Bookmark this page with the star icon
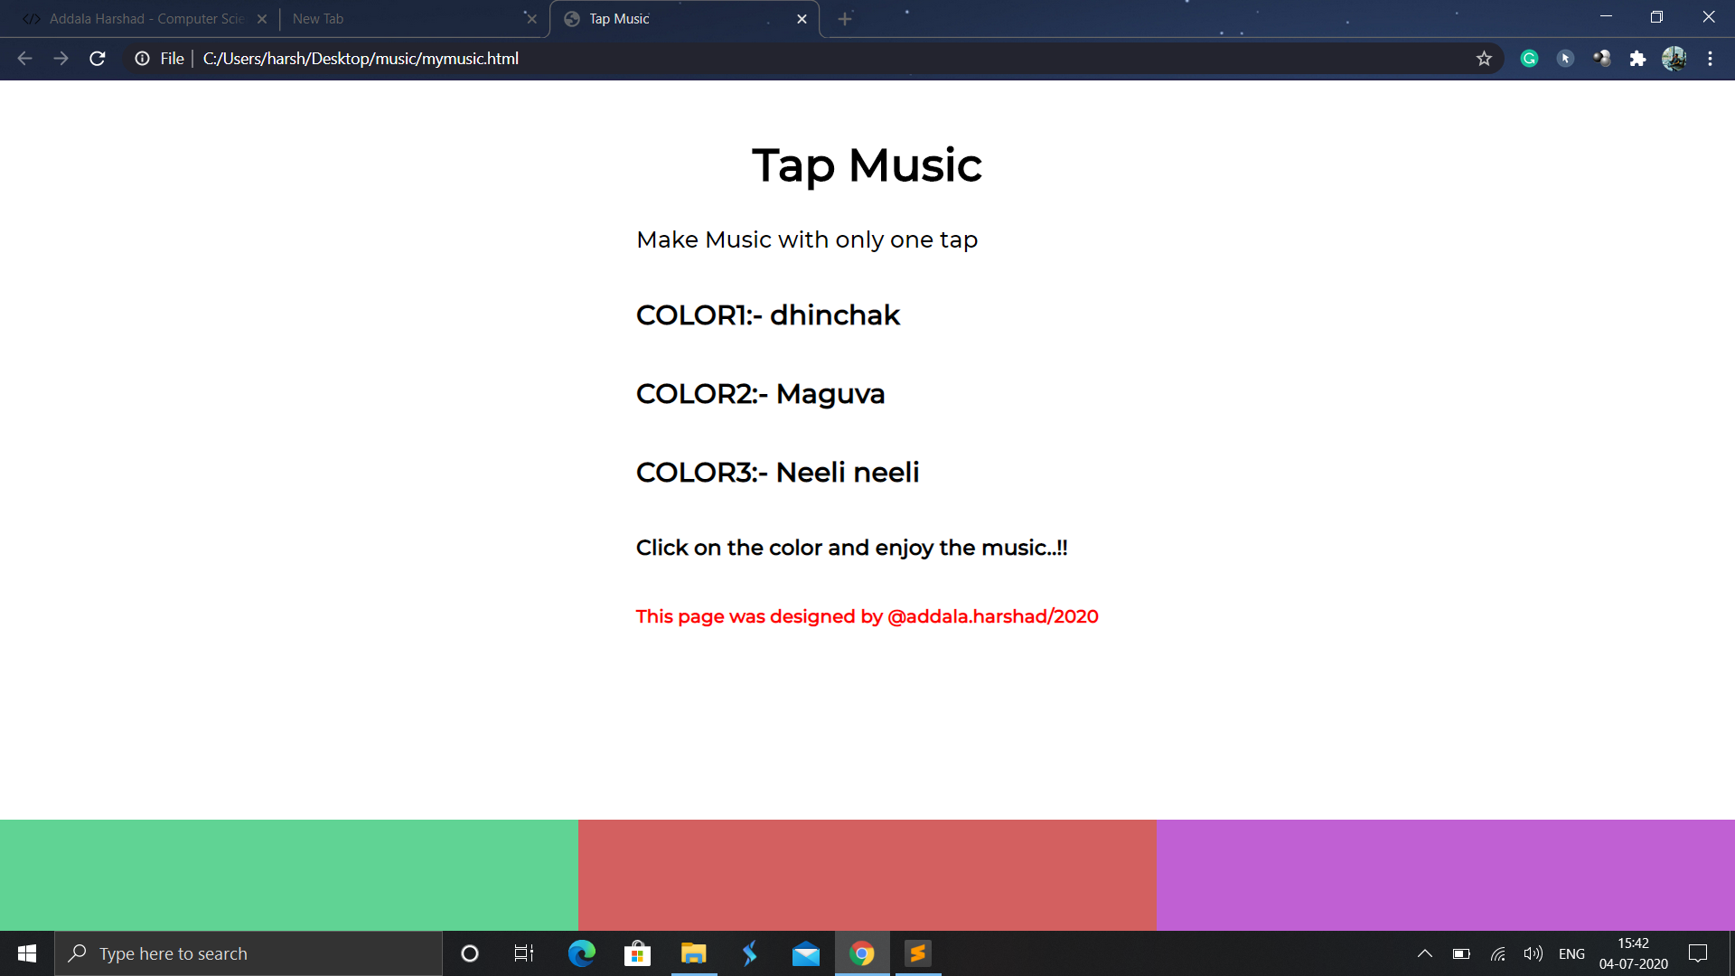The width and height of the screenshot is (1735, 976). click(1484, 59)
